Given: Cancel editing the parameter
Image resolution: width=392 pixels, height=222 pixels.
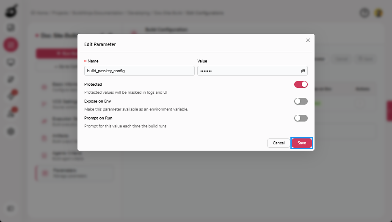Looking at the screenshot, I should [279, 143].
